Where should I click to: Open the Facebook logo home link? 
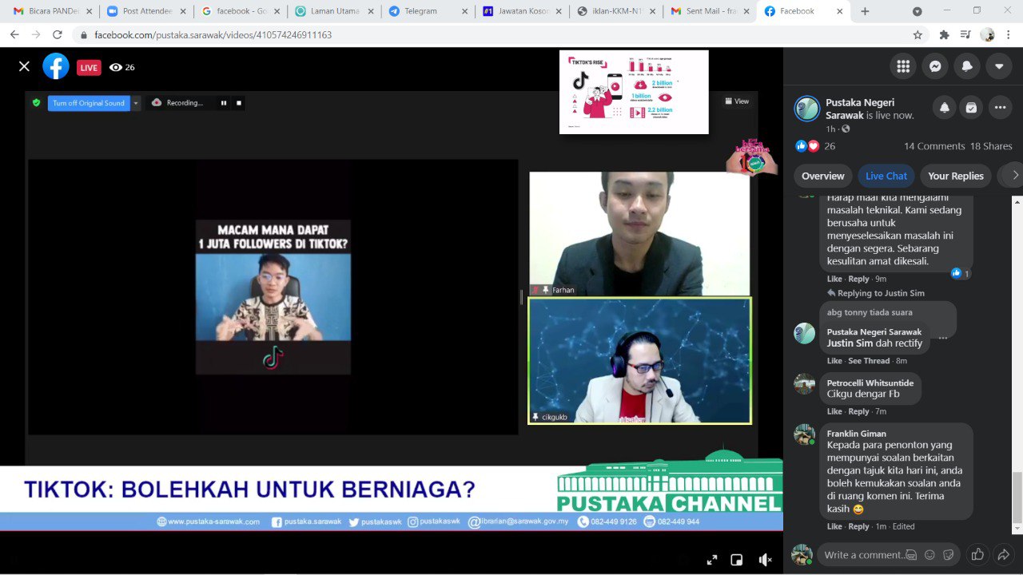click(x=56, y=66)
